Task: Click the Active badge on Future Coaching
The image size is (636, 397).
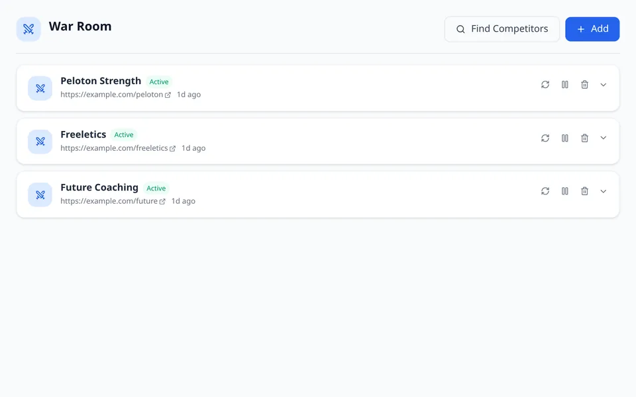Action: (156, 189)
